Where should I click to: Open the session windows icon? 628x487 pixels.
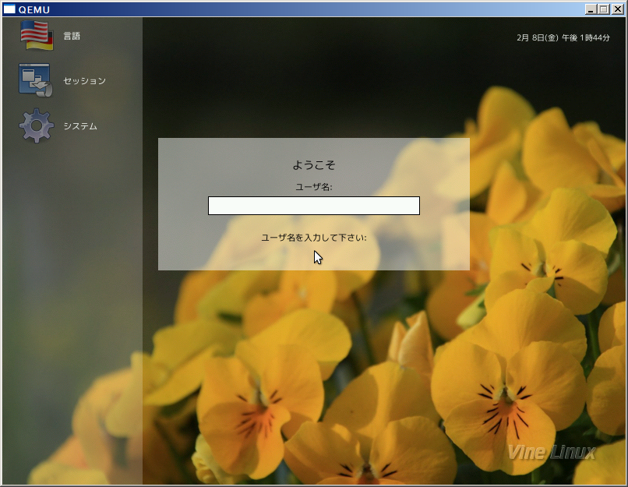(36, 80)
